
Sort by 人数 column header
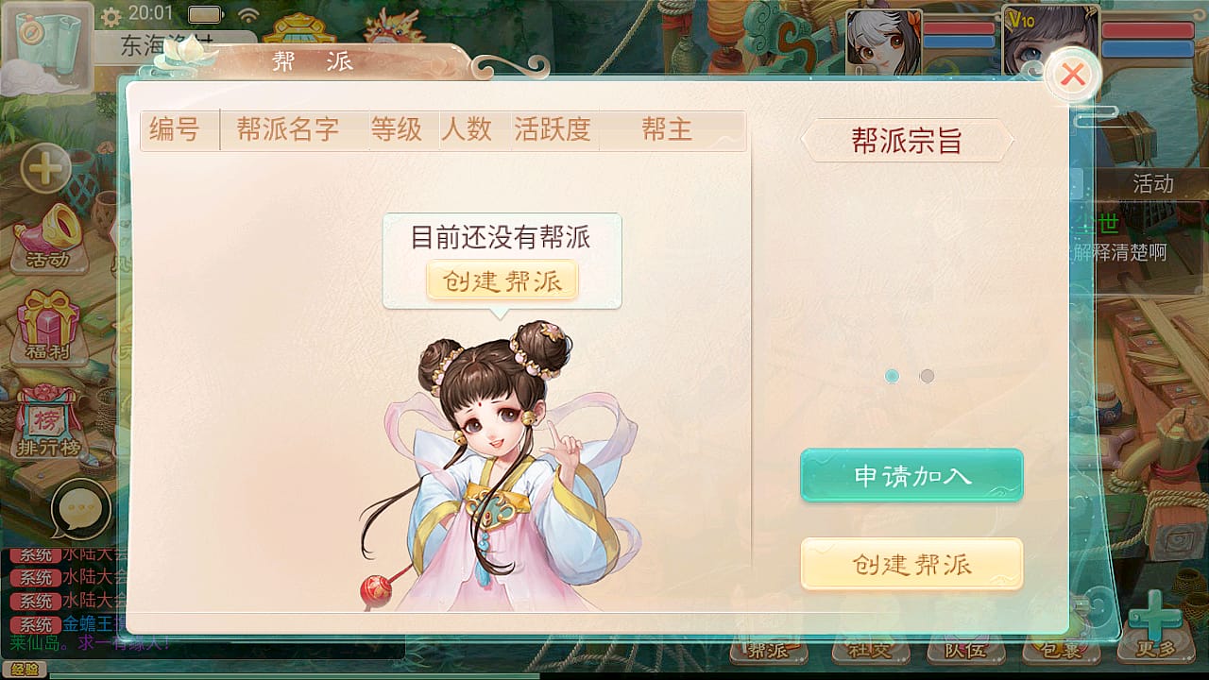[x=467, y=130]
